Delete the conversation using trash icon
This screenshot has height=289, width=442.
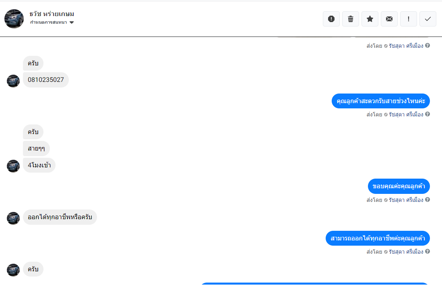point(351,19)
